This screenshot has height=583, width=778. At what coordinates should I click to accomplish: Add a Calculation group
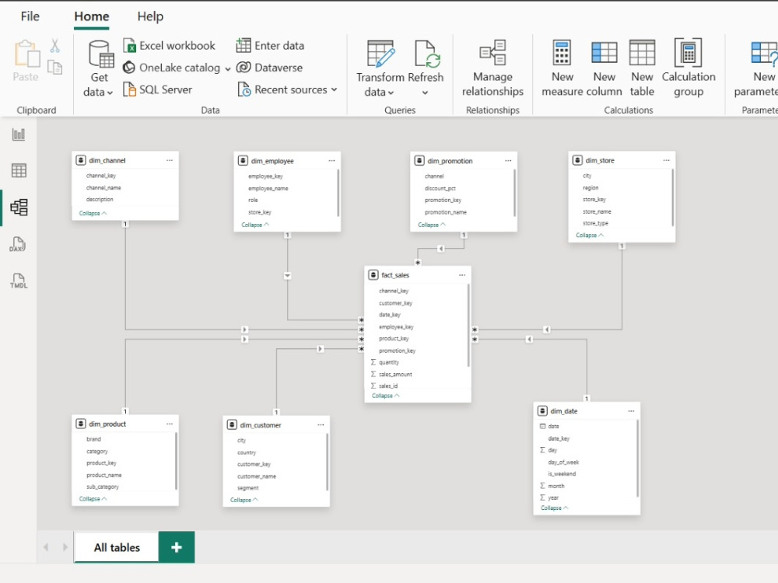pos(689,68)
